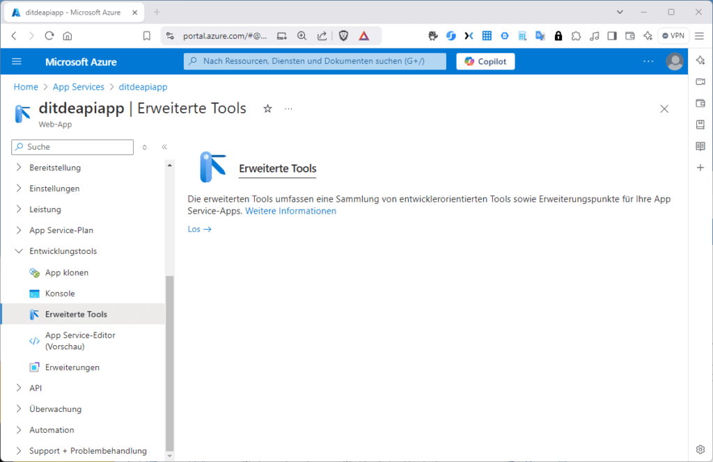Open the Azure portal hamburger menu
The height and width of the screenshot is (462, 713).
(x=17, y=61)
